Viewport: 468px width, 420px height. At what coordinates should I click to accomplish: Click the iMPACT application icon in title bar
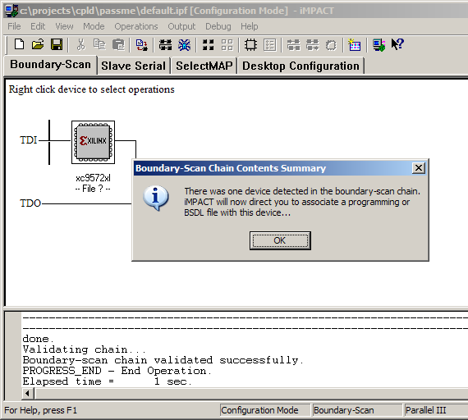click(11, 11)
